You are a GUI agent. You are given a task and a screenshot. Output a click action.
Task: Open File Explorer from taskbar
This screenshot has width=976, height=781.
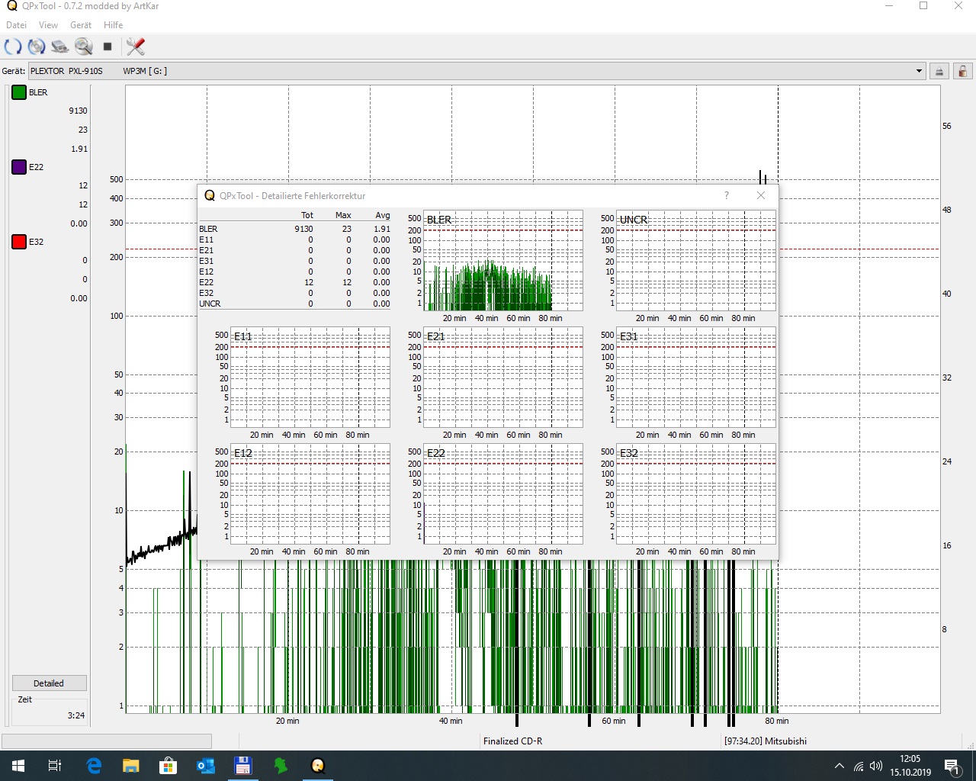pos(131,766)
